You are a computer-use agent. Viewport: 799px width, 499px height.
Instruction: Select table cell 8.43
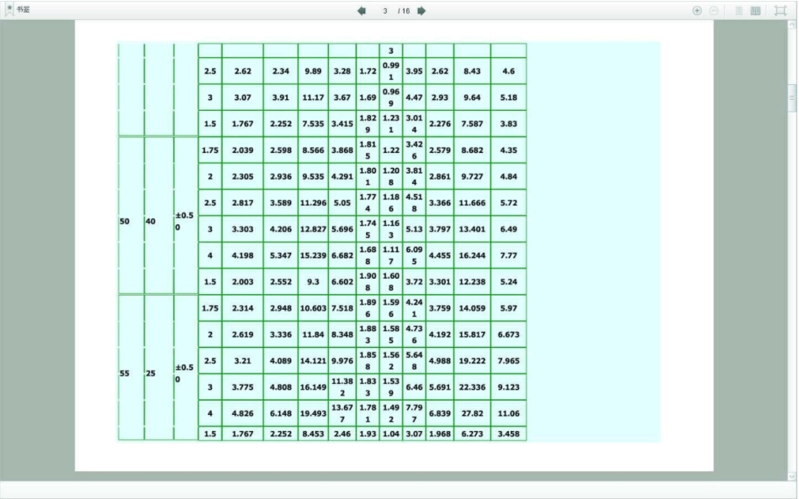[472, 71]
